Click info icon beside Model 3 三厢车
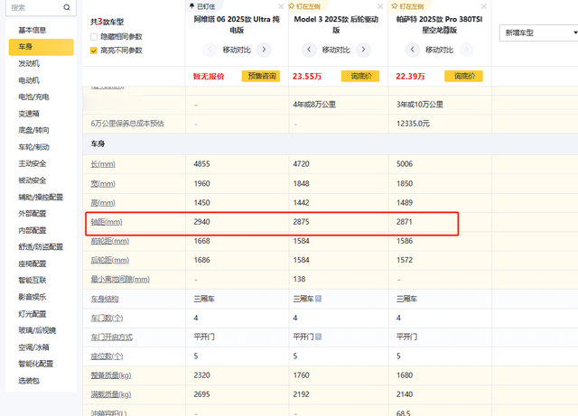Screen dimensions: 578x416 pyautogui.click(x=319, y=299)
